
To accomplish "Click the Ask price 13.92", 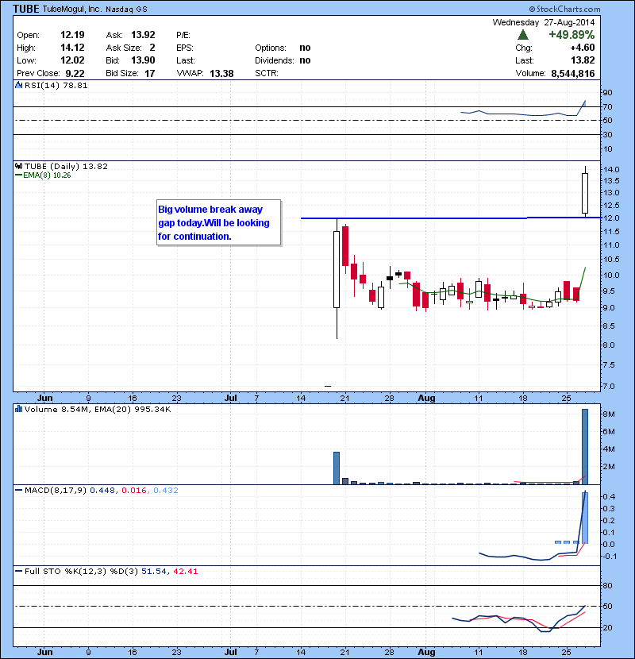I will point(143,35).
